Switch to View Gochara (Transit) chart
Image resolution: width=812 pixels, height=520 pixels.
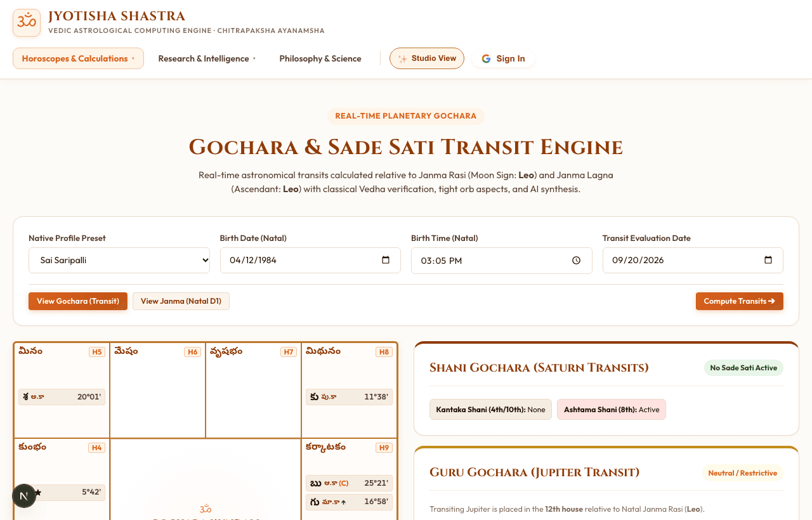point(78,301)
